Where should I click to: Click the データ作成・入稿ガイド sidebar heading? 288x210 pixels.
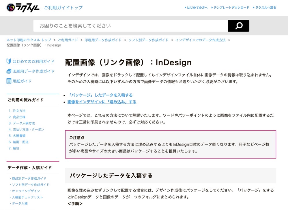30,168
